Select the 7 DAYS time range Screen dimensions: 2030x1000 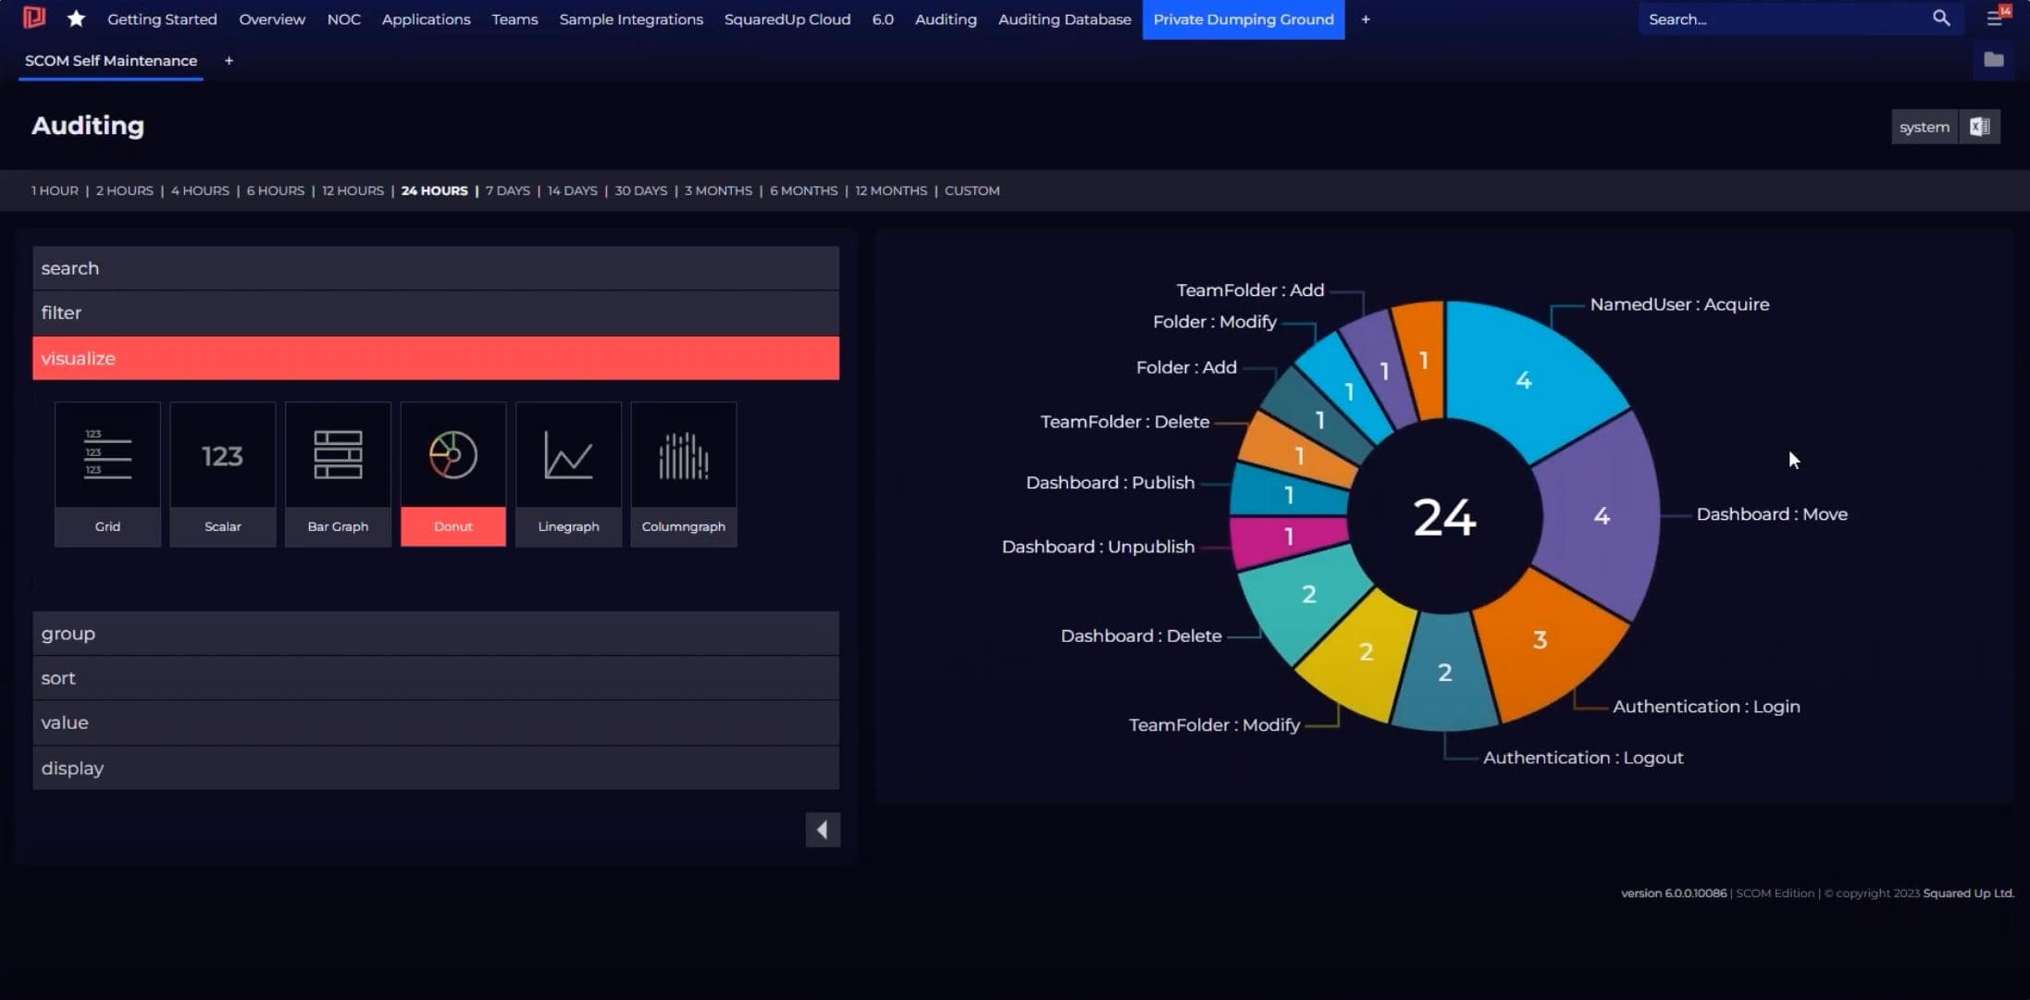point(507,191)
